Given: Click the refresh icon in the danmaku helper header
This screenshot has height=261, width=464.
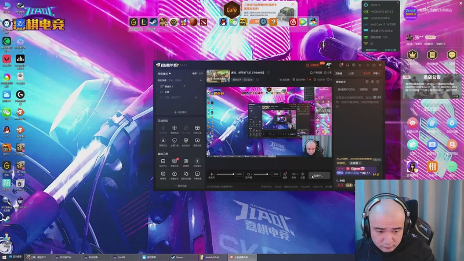Looking at the screenshot, I should click(378, 82).
